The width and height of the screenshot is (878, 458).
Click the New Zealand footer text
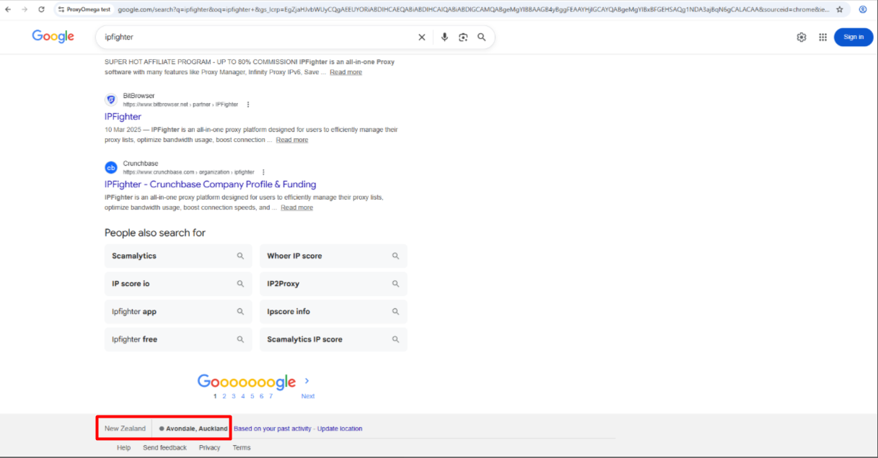click(x=125, y=428)
